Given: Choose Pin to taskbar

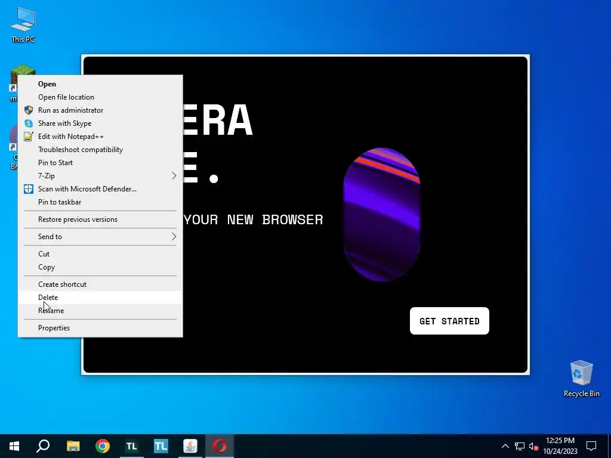Looking at the screenshot, I should [x=100, y=202].
